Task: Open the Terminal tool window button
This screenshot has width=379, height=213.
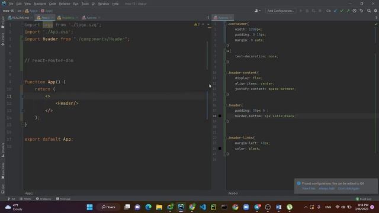Action: tap(63, 199)
